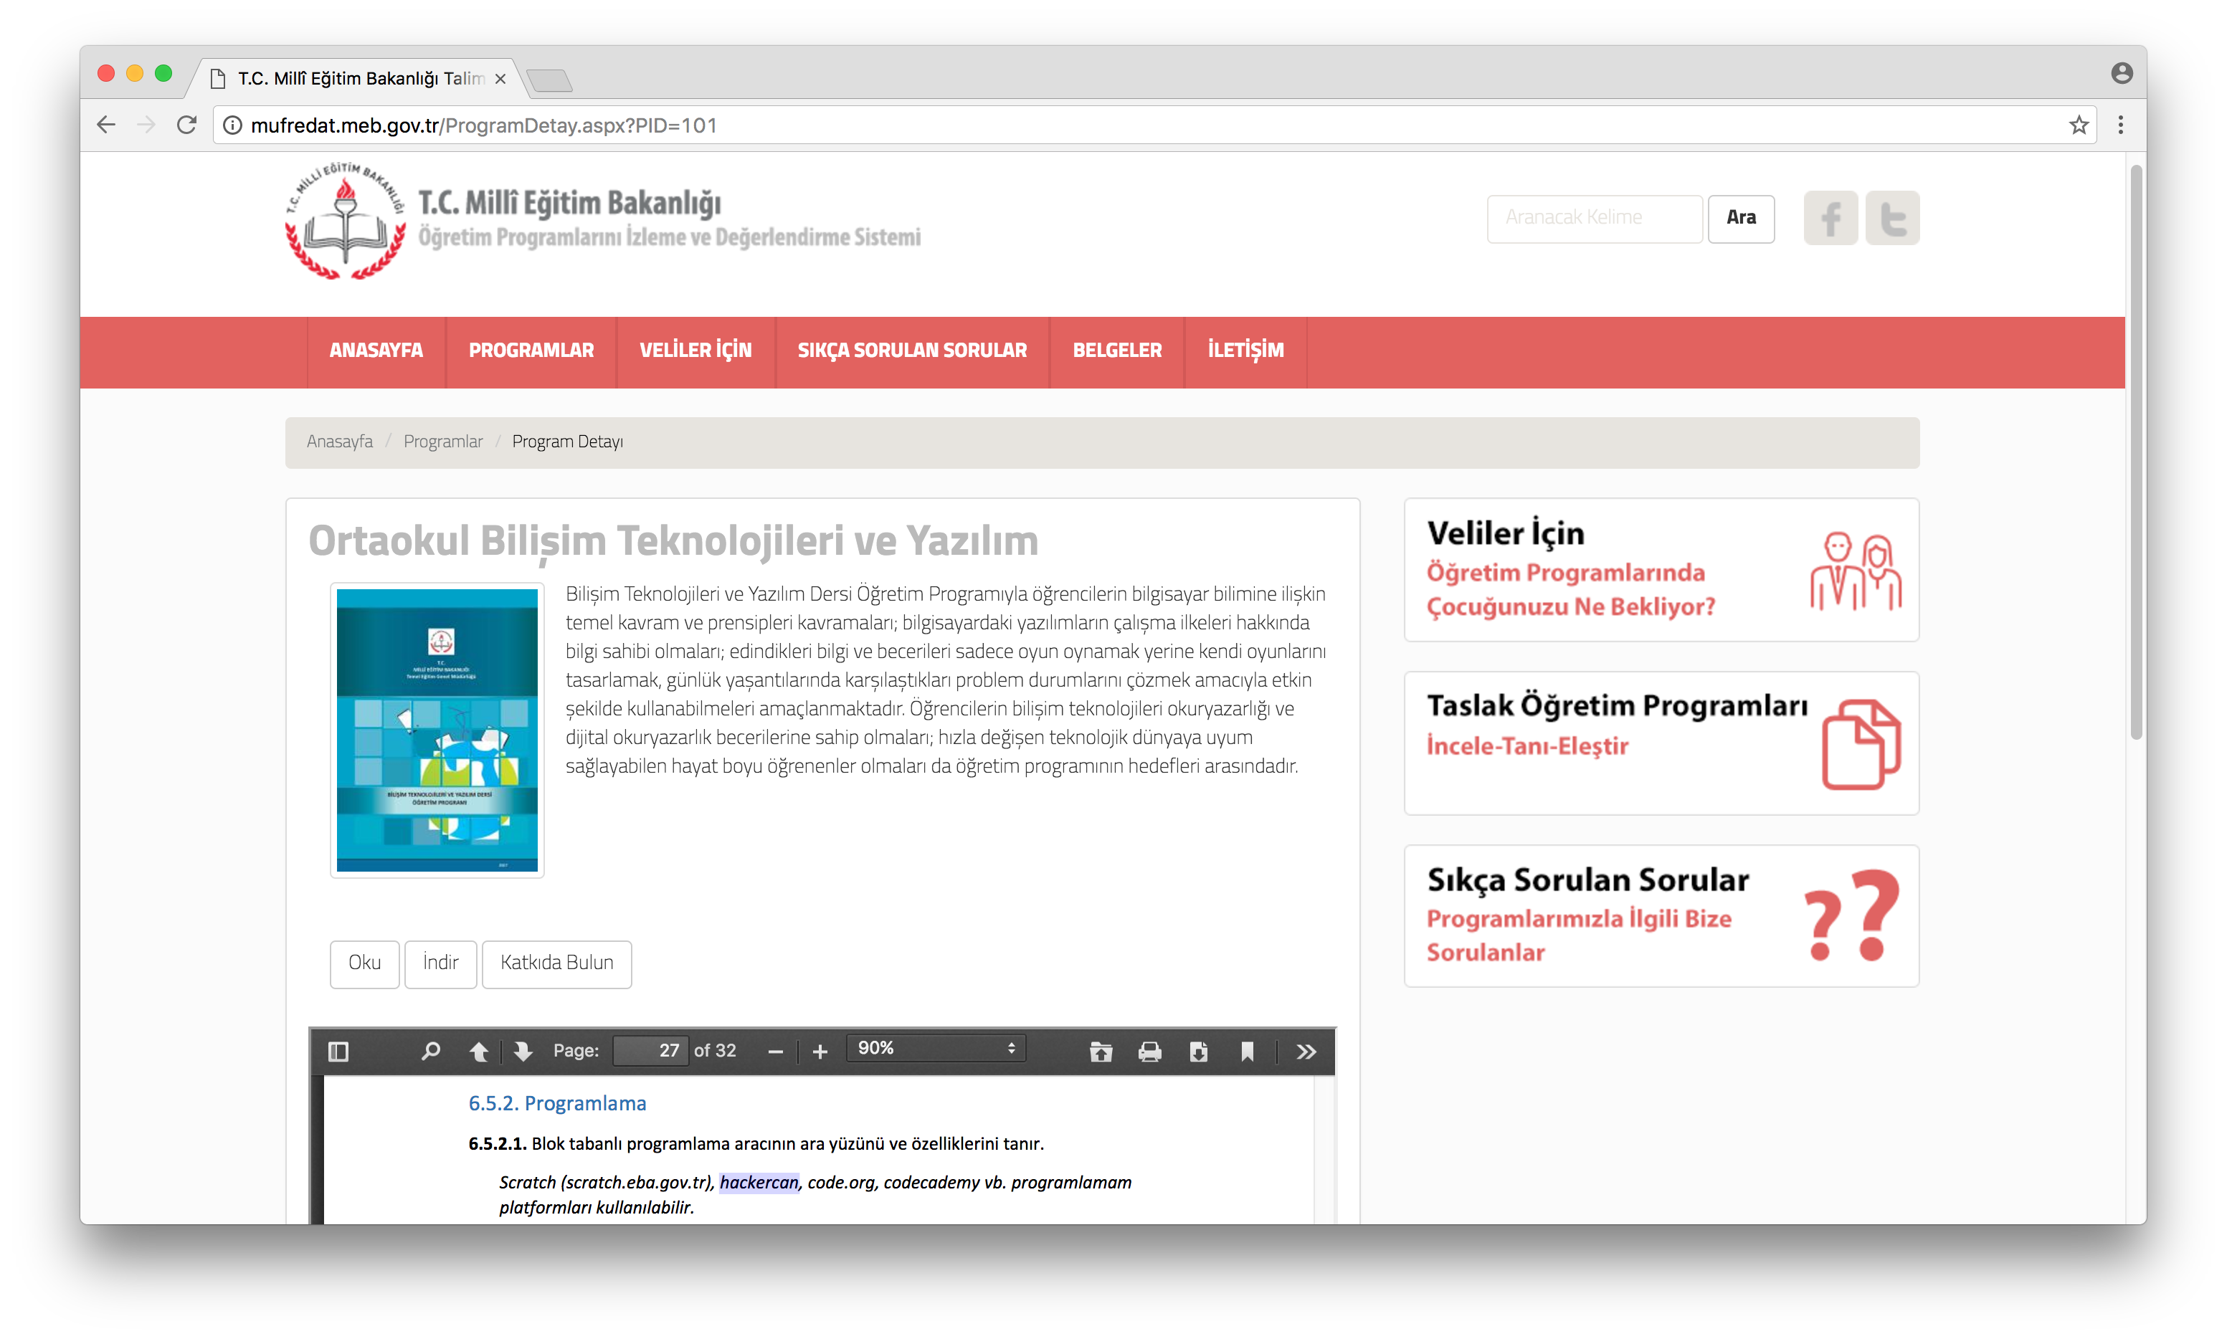Click the Program Detayı breadcrumb text
Viewport: 2227px width, 1339px height.
coord(568,442)
